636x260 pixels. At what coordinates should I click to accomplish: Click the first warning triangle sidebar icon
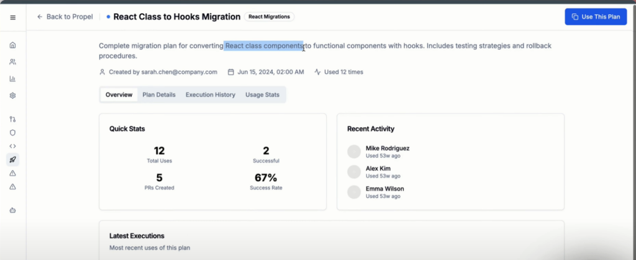point(12,173)
